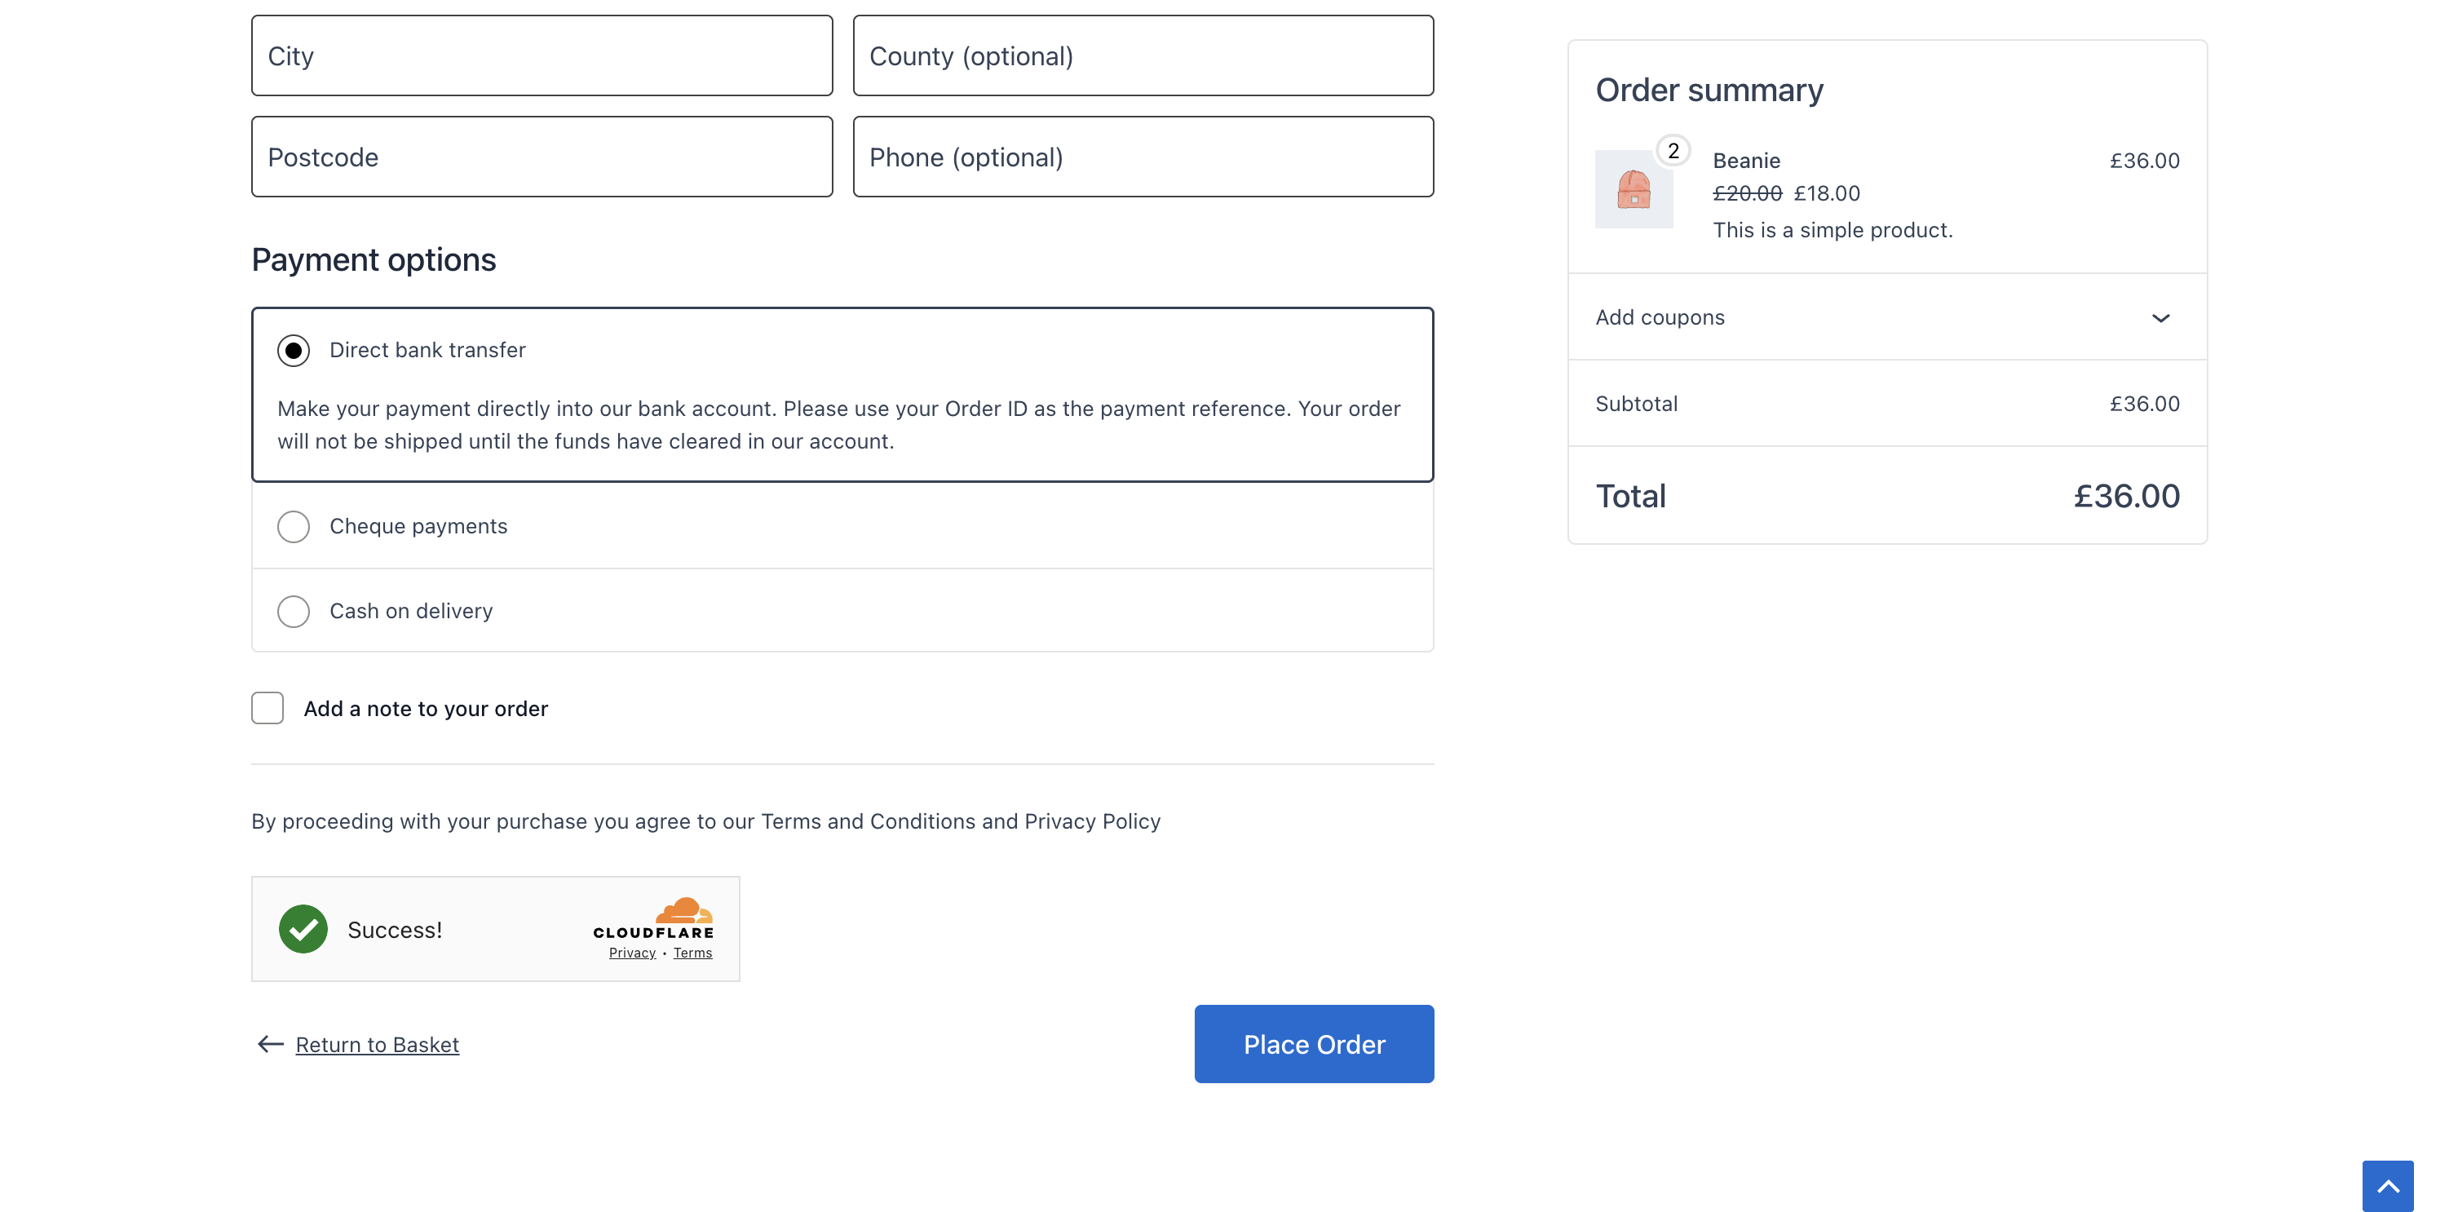Screen dimensions: 2458x1212
Task: Focus the Phone (optional) field
Action: click(x=1143, y=157)
